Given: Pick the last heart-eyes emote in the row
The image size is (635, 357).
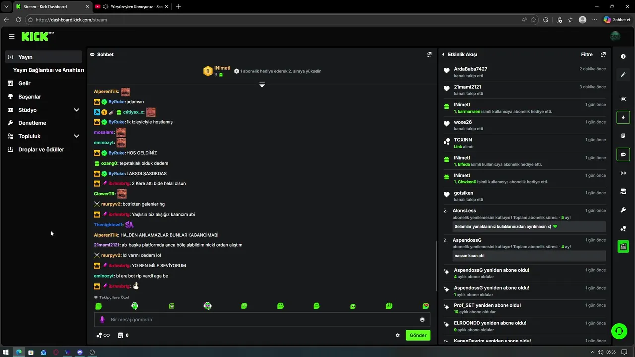Looking at the screenshot, I should tap(425, 306).
